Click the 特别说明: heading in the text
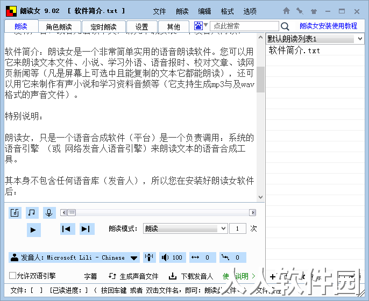This screenshot has height=301, width=369. 24,116
